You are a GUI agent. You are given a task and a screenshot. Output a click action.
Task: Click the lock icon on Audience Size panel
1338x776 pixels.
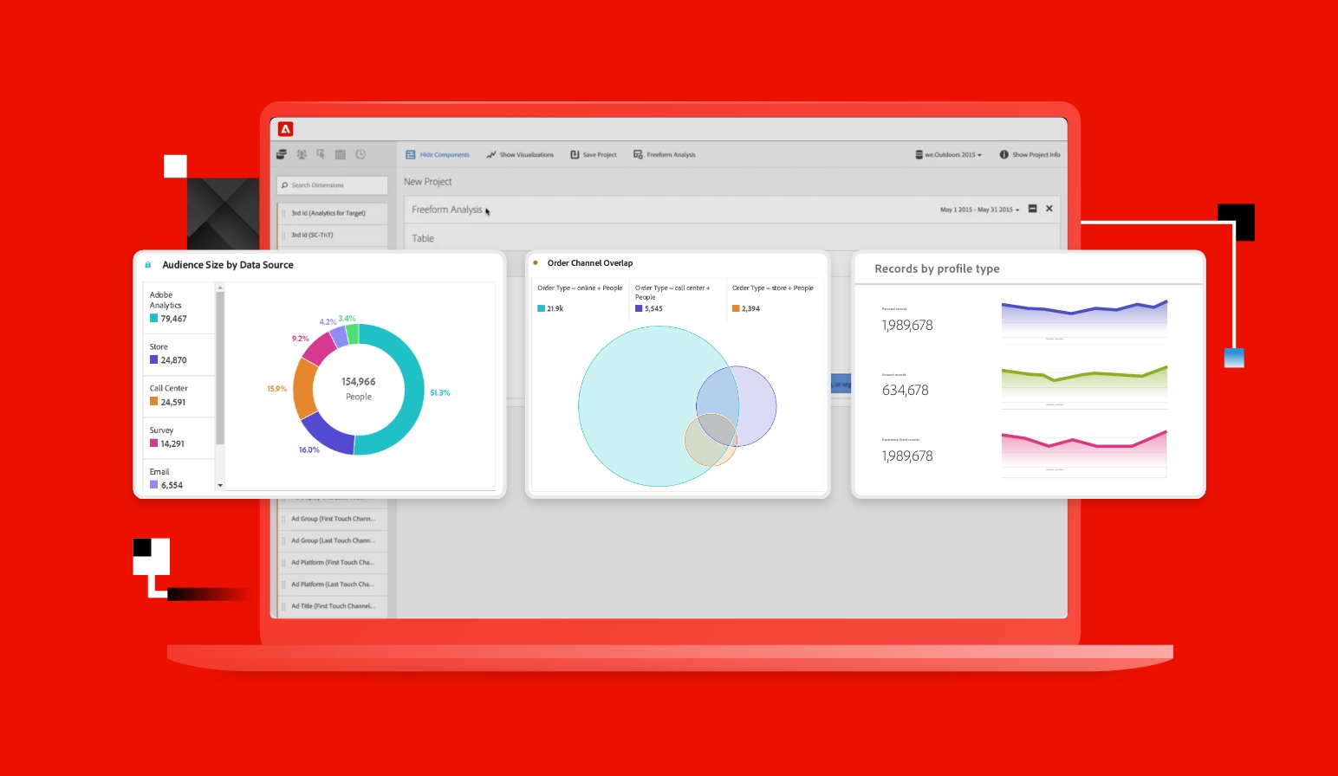coord(147,264)
